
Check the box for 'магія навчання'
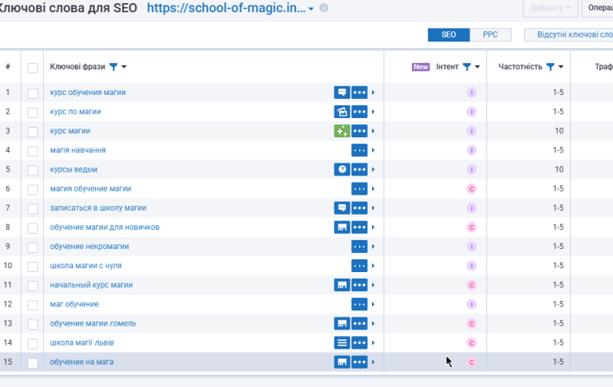tap(33, 151)
